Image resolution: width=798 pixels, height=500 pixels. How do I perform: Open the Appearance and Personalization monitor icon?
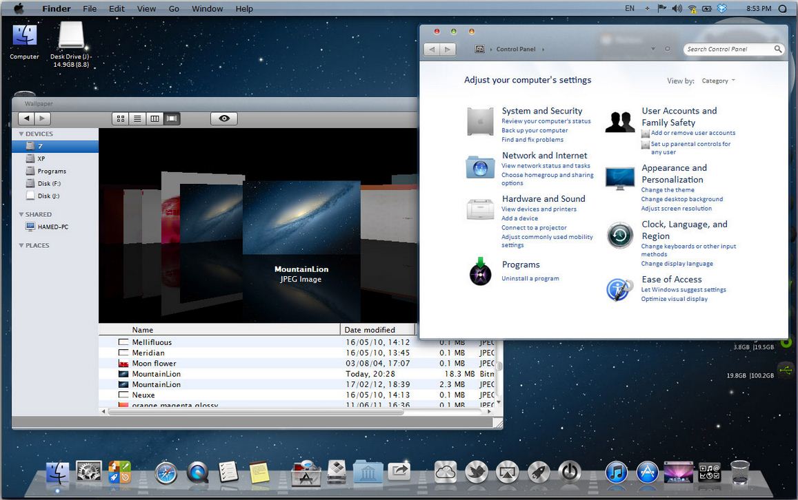point(620,178)
